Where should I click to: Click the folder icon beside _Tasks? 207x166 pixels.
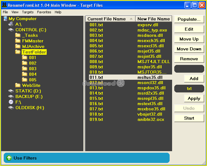point(18,35)
